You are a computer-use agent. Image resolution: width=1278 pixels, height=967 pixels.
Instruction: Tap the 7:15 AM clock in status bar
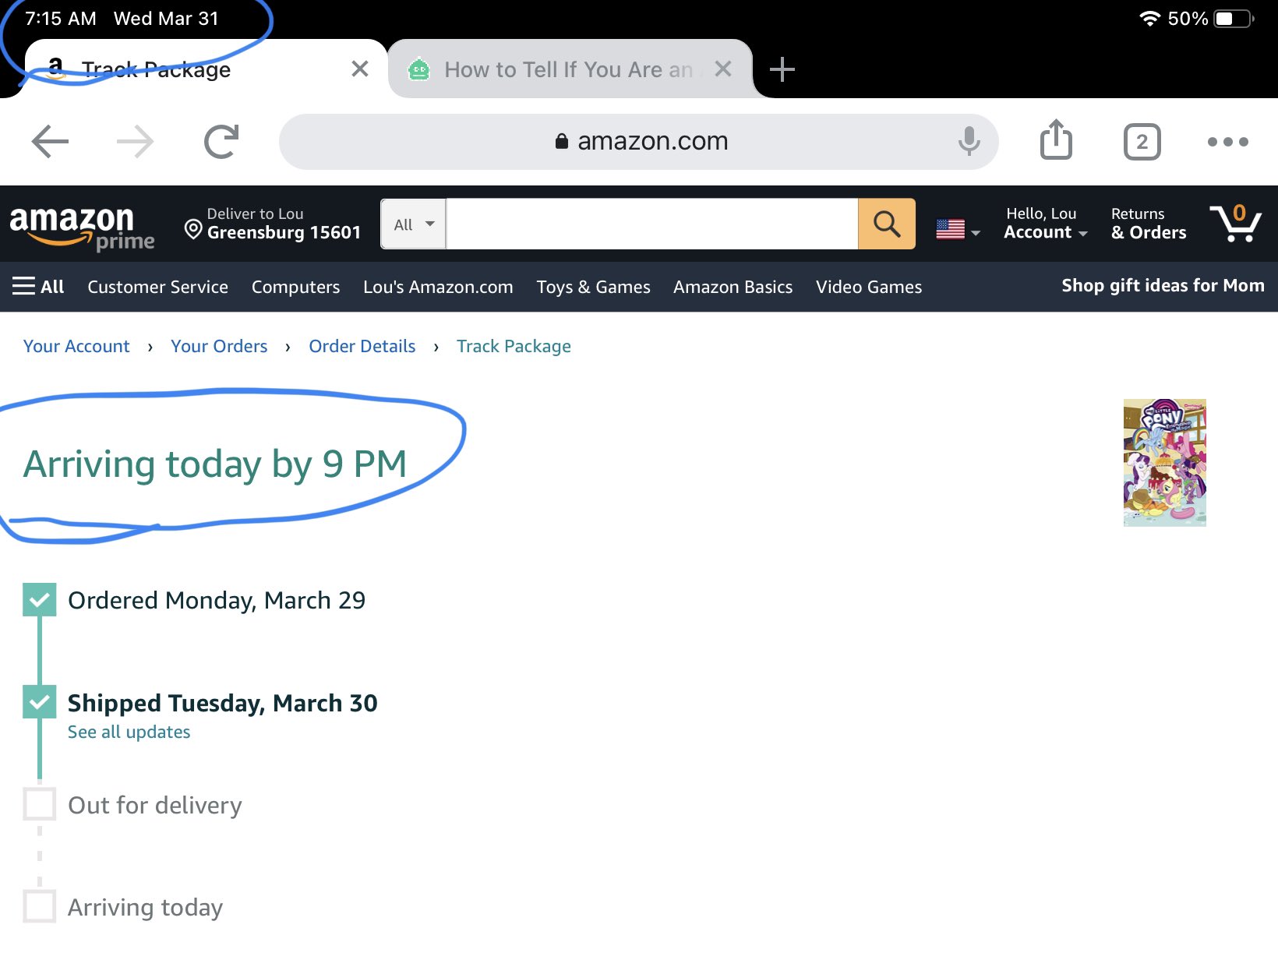point(61,18)
